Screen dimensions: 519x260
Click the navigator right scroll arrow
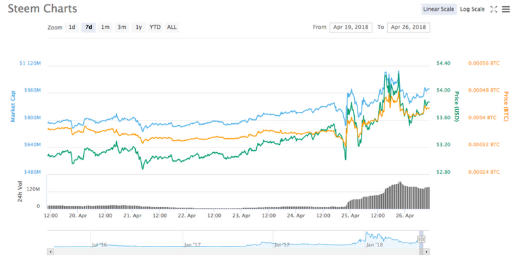[x=426, y=252]
